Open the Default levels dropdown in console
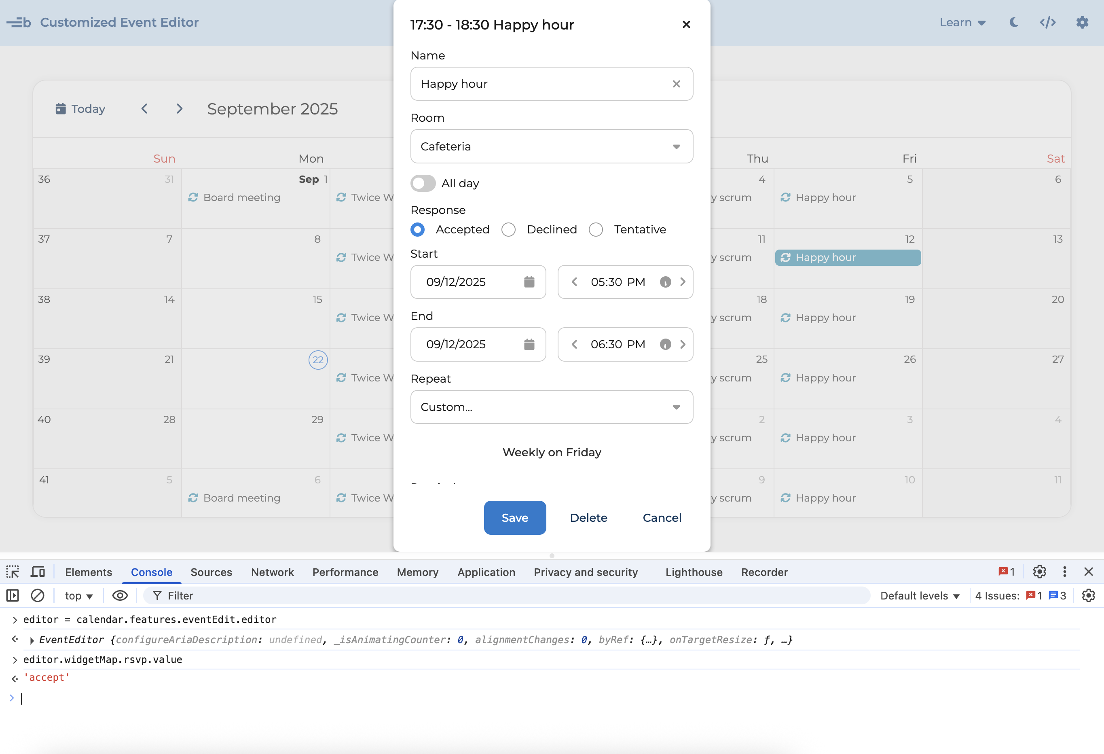Screen dimensions: 1104x754 (x=919, y=595)
